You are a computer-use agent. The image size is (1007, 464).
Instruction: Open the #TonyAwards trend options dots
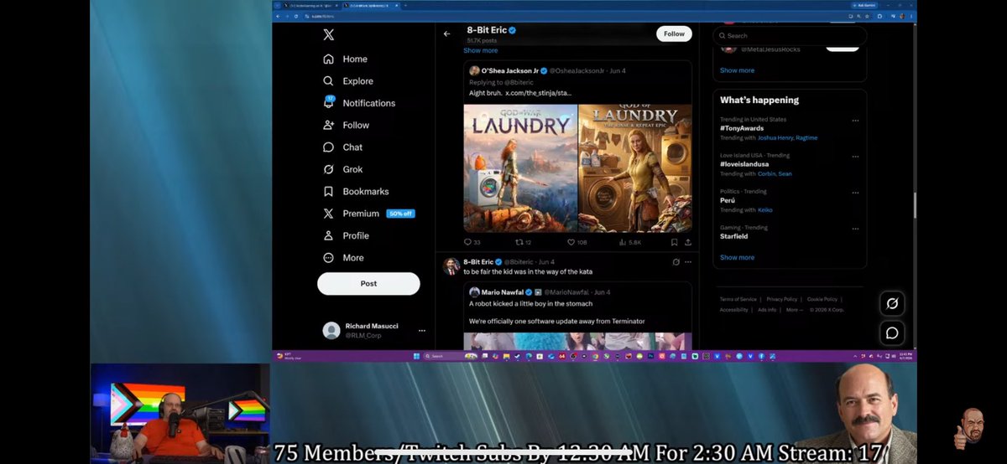[855, 120]
